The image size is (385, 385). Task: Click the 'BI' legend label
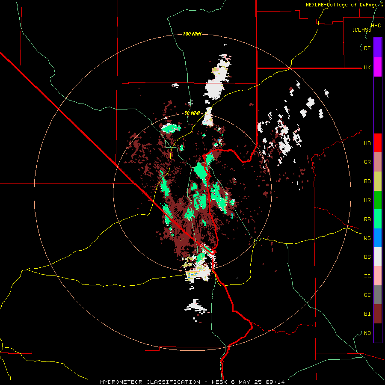pos(367,314)
